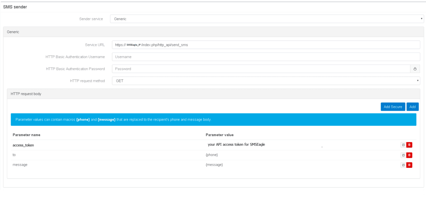Click the Add parameter button
Screen dimensions: 426x199
tap(413, 107)
